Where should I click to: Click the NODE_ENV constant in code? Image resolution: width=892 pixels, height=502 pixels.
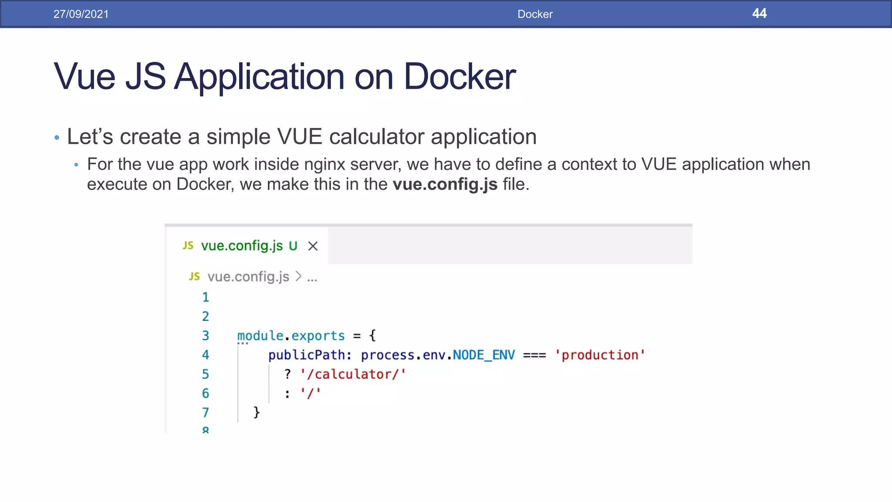coord(483,355)
